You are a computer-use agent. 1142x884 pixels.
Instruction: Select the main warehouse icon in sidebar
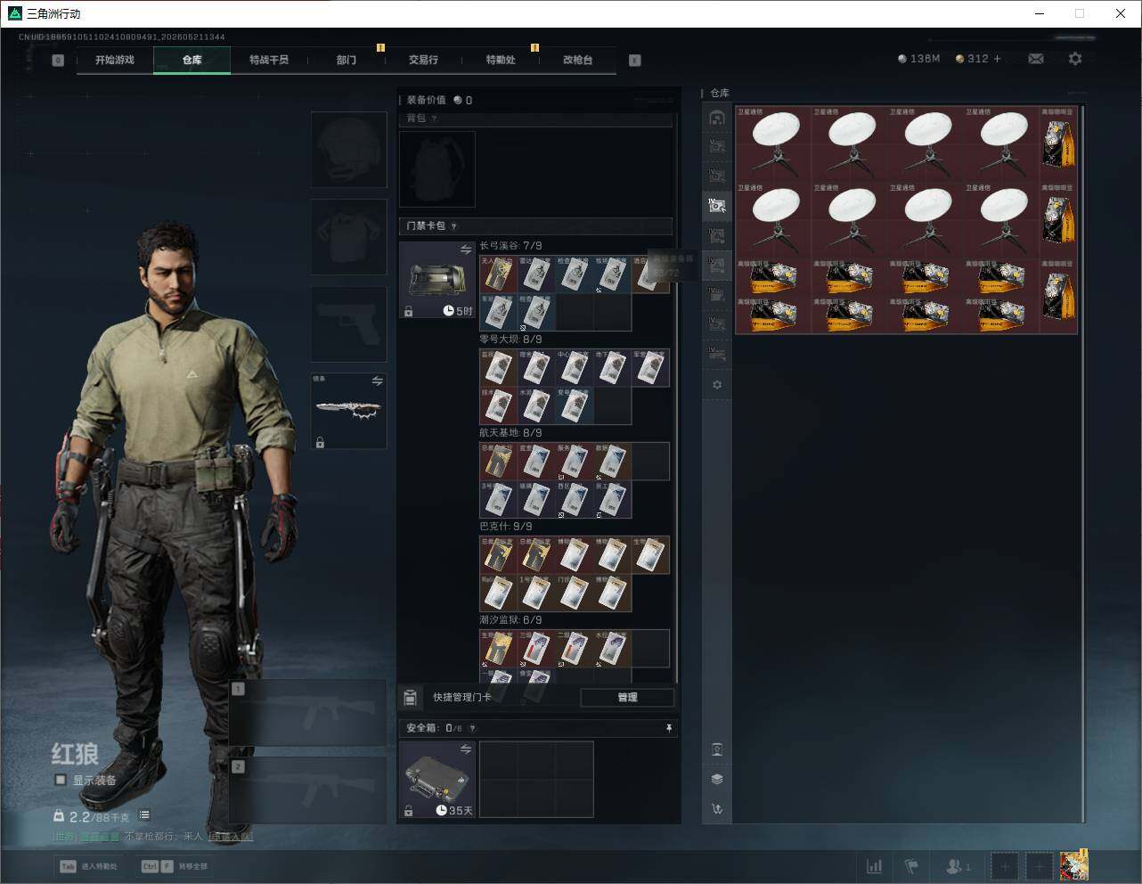point(717,118)
